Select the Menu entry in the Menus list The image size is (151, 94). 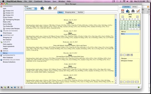click(130, 34)
